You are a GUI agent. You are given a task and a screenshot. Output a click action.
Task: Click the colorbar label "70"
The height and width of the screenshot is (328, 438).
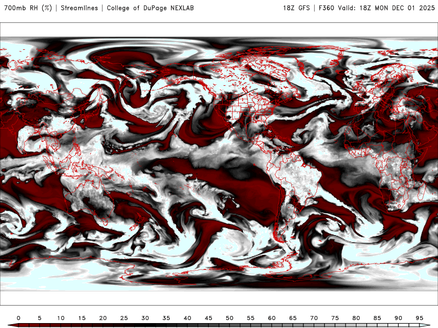click(314, 318)
